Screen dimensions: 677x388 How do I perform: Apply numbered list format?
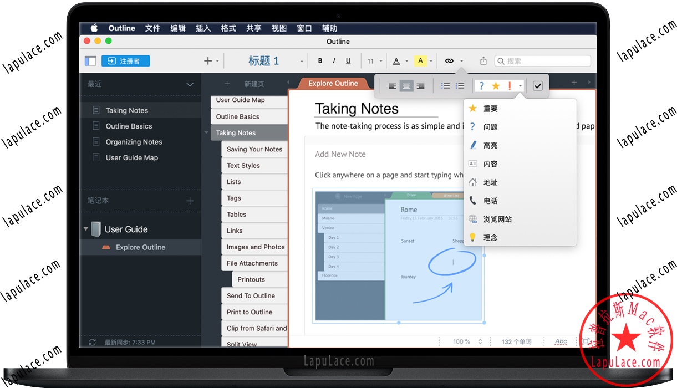point(460,86)
